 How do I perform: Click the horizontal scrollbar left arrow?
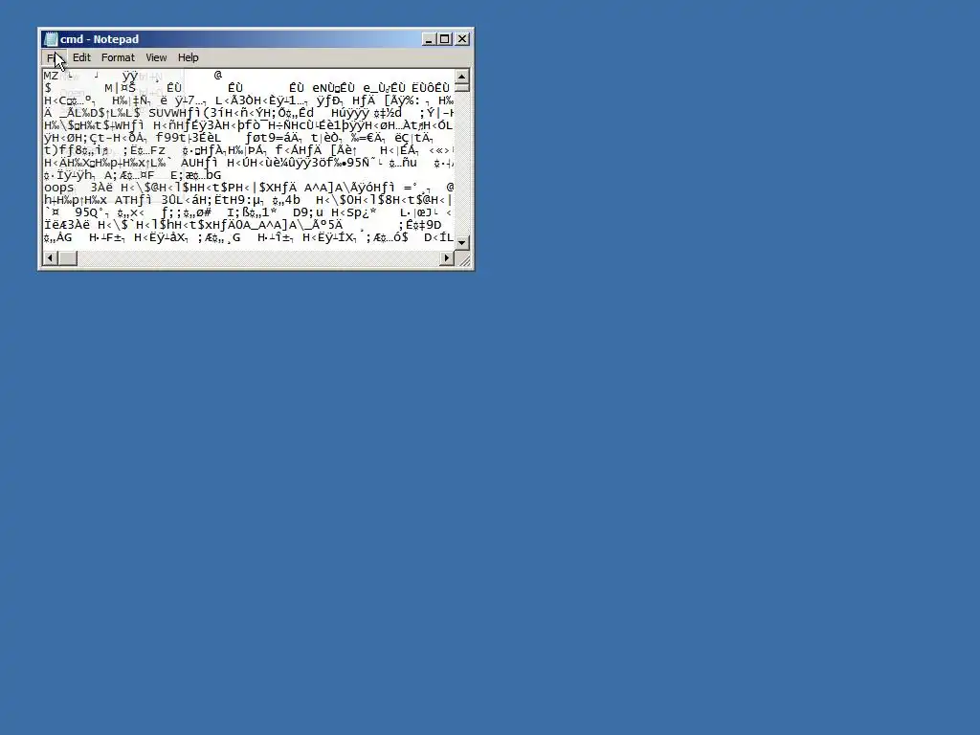point(50,257)
